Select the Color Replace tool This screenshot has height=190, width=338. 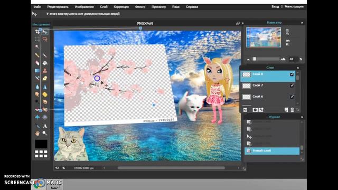37,78
